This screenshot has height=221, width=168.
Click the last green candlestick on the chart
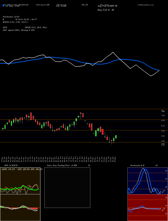point(116,137)
